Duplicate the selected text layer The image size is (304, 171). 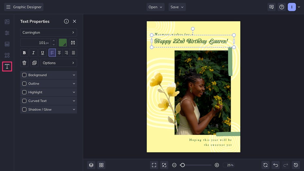pos(34,63)
